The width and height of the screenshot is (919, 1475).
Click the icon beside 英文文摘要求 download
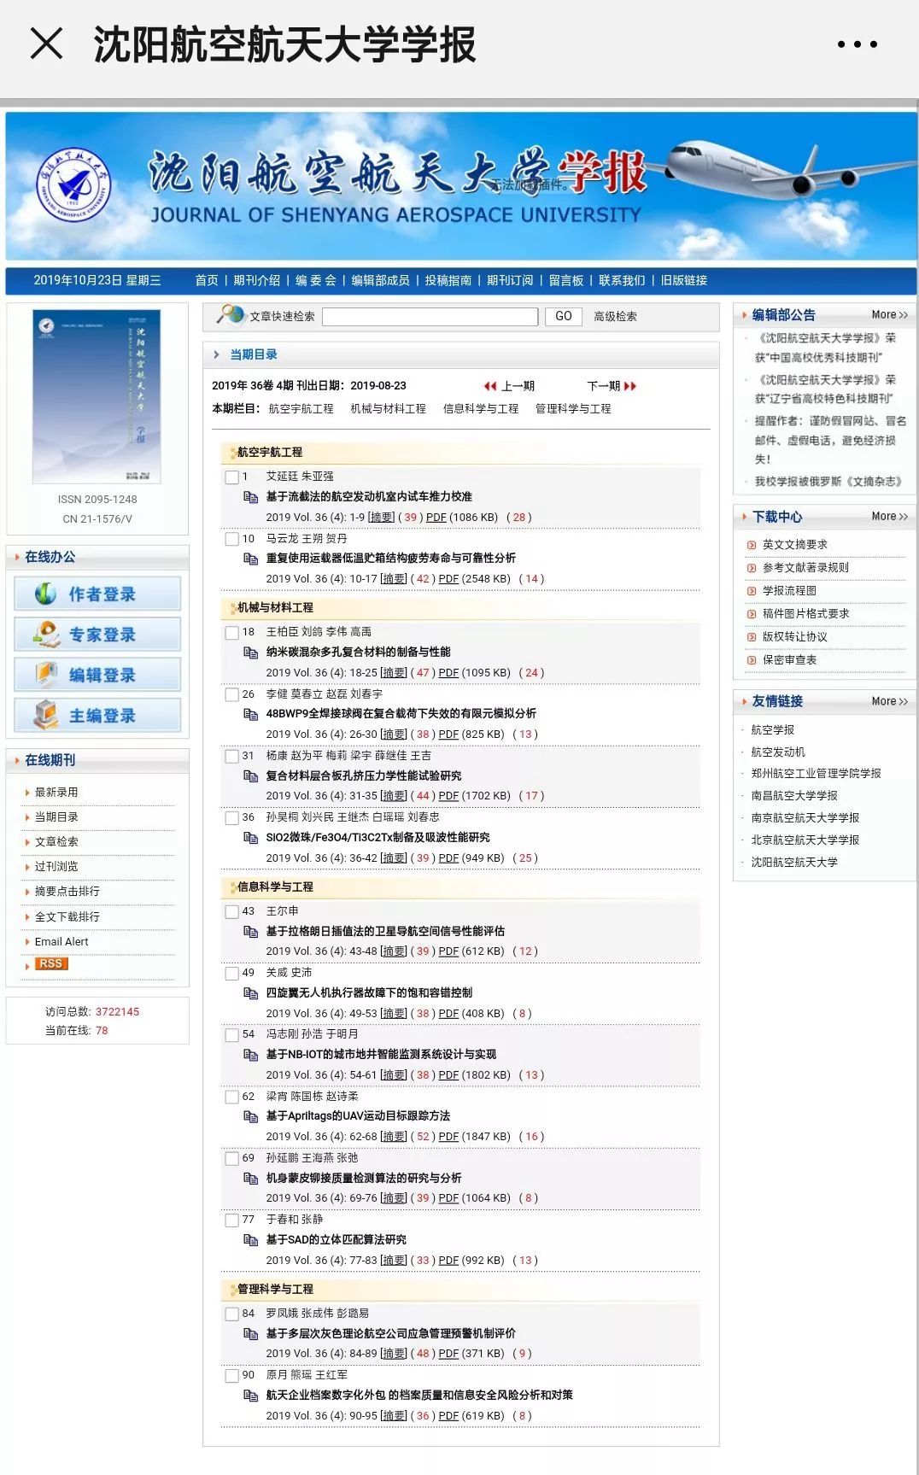[752, 545]
